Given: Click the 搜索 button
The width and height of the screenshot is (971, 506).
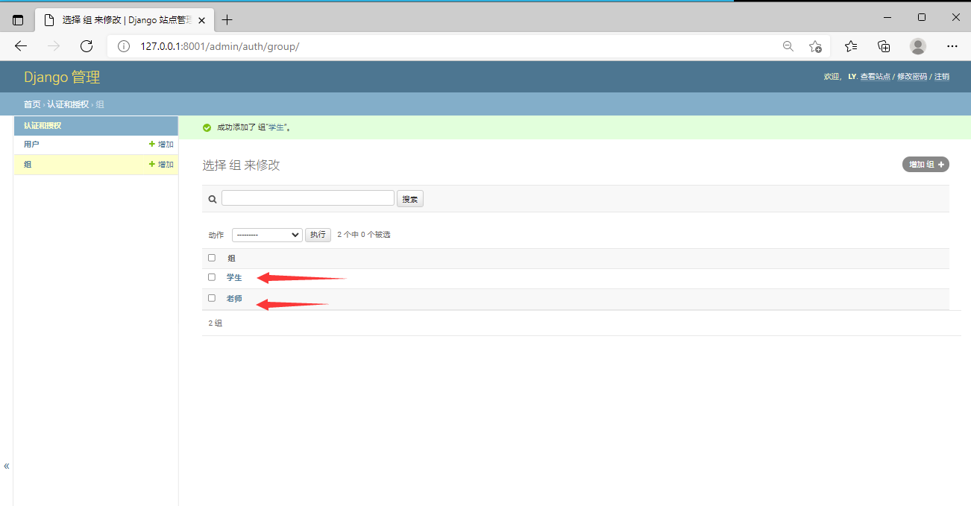Looking at the screenshot, I should 410,199.
